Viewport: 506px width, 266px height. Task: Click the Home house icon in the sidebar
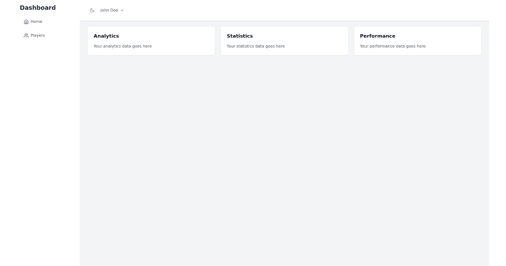[26, 22]
